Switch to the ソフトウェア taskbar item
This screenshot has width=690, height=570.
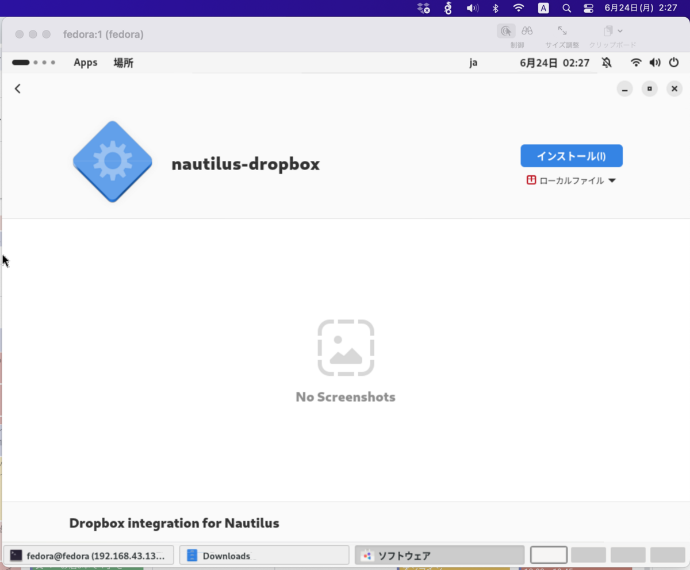click(x=440, y=556)
